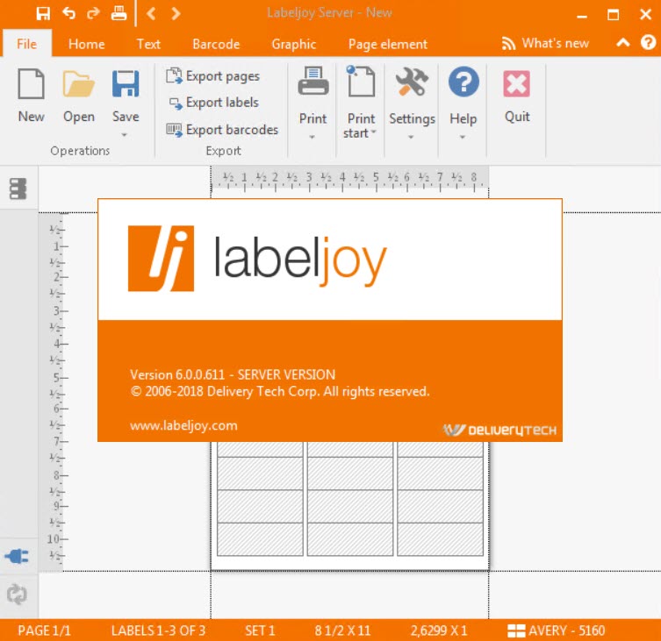Click the refresh arrows sidebar icon

(x=17, y=594)
